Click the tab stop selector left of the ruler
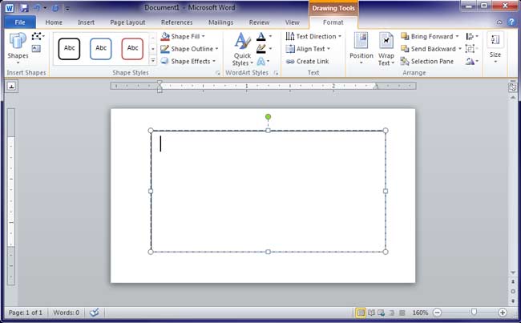 (x=12, y=87)
